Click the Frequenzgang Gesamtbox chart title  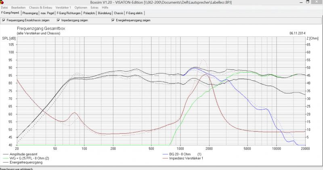pos(41,28)
